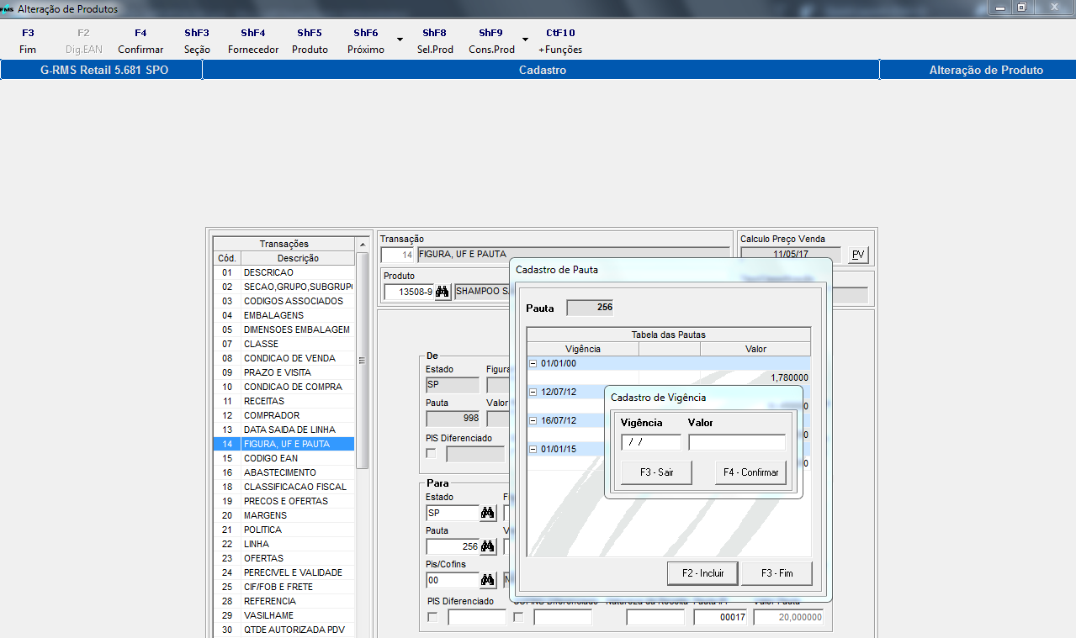
Task: Expand dropdown arrow beside ShF9 Cons.Prod
Action: 525,40
